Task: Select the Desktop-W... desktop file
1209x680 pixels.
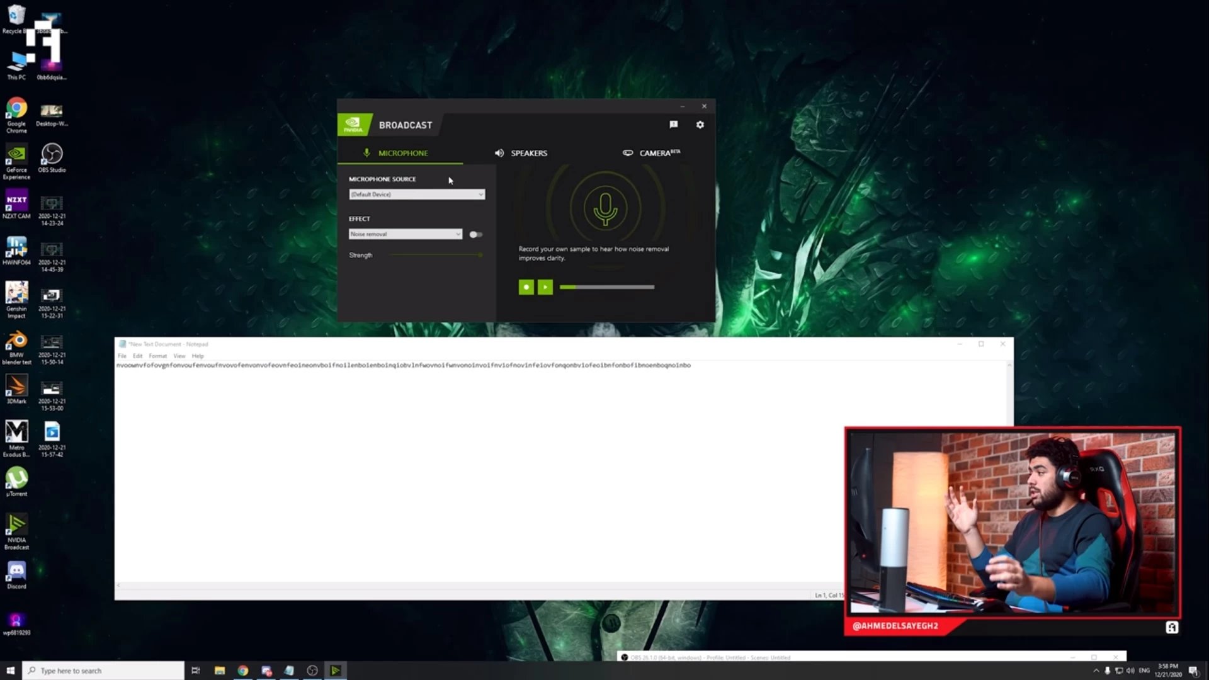Action: (52, 115)
